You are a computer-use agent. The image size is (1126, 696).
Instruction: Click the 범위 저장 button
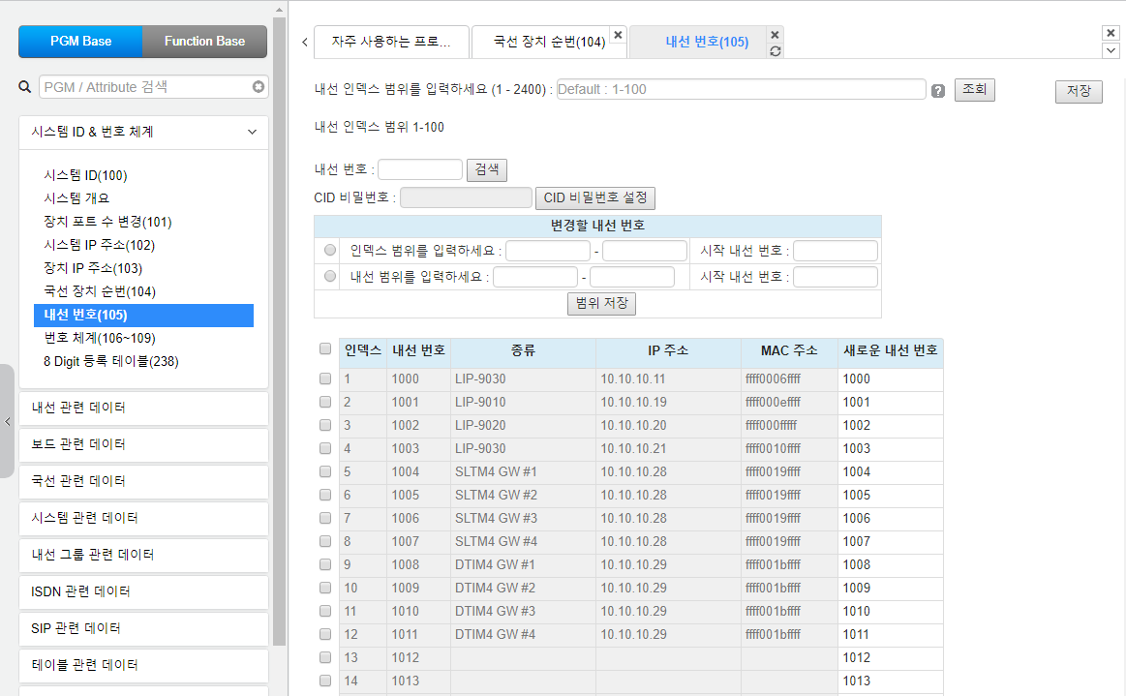point(602,303)
